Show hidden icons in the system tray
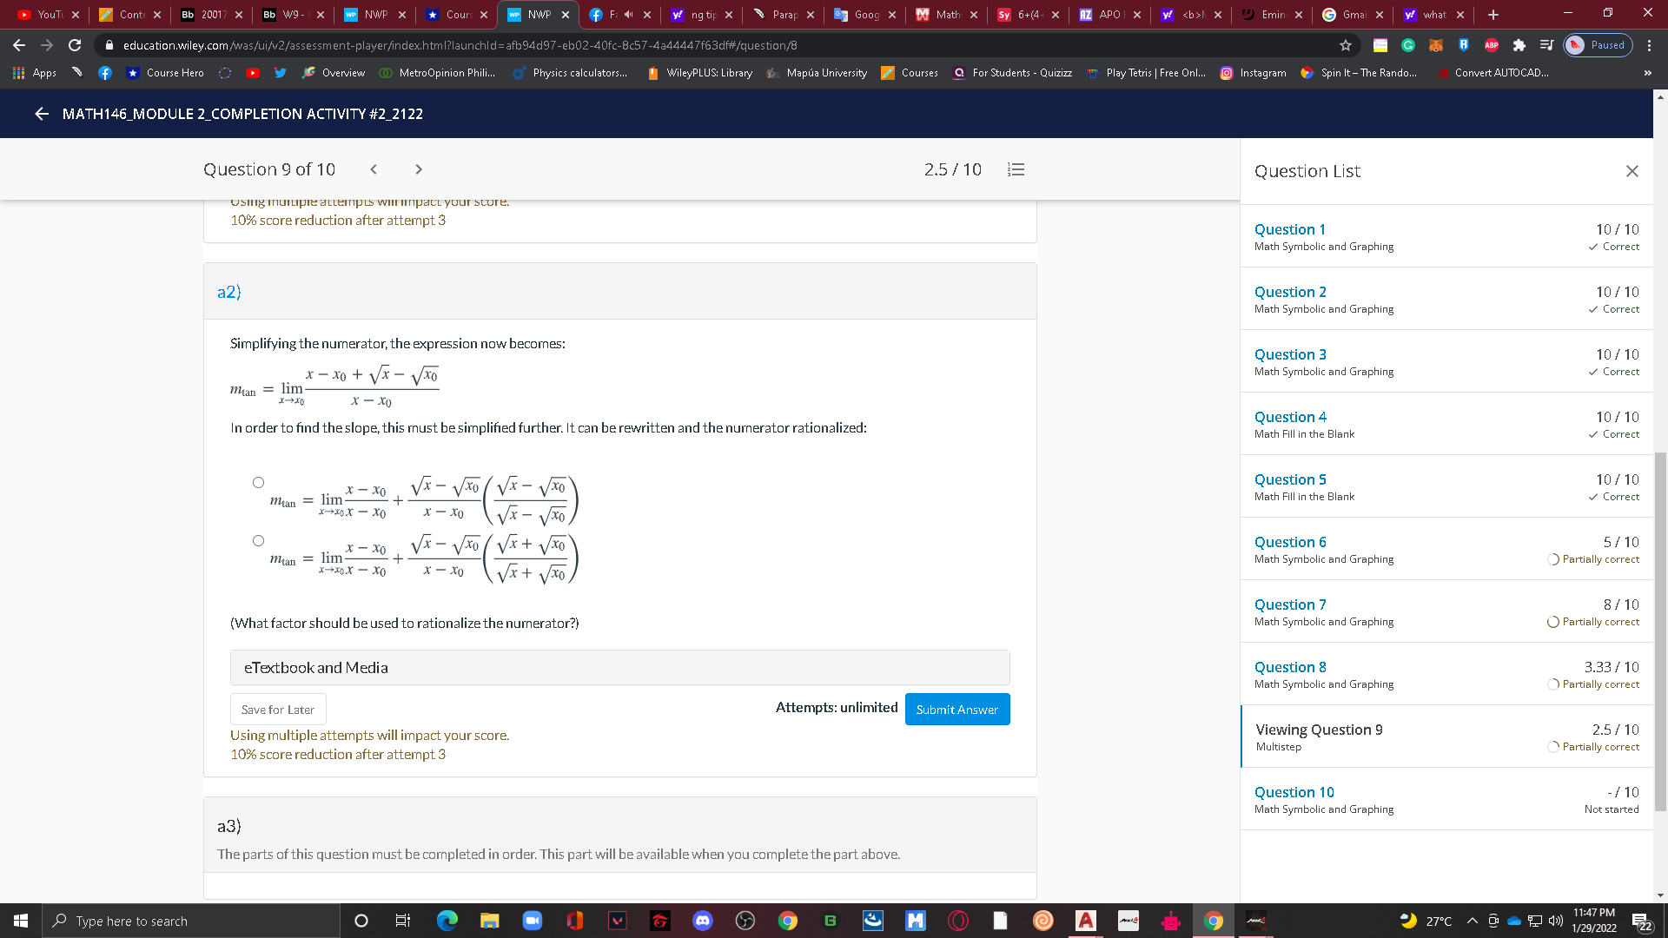Viewport: 1668px width, 938px height. [x=1471, y=921]
